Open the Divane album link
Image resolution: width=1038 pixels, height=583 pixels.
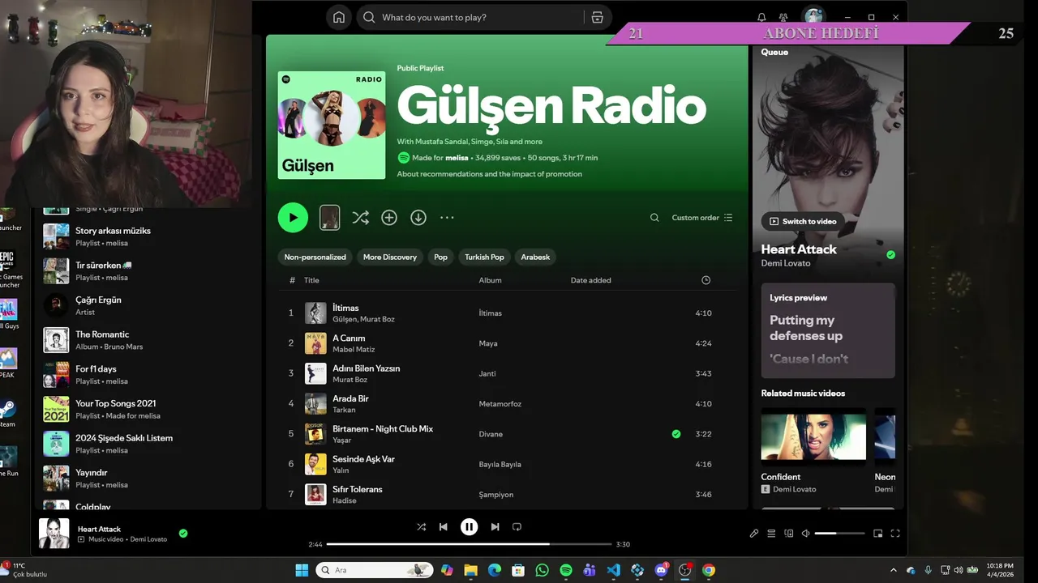click(x=491, y=434)
